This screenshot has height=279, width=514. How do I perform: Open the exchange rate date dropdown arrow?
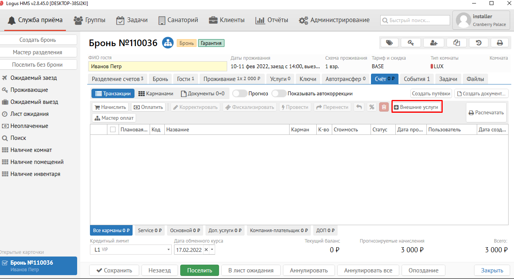[212, 250]
